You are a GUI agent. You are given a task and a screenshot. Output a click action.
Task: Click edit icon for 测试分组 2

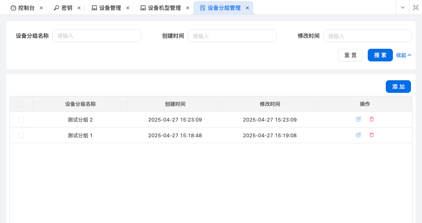[358, 119]
